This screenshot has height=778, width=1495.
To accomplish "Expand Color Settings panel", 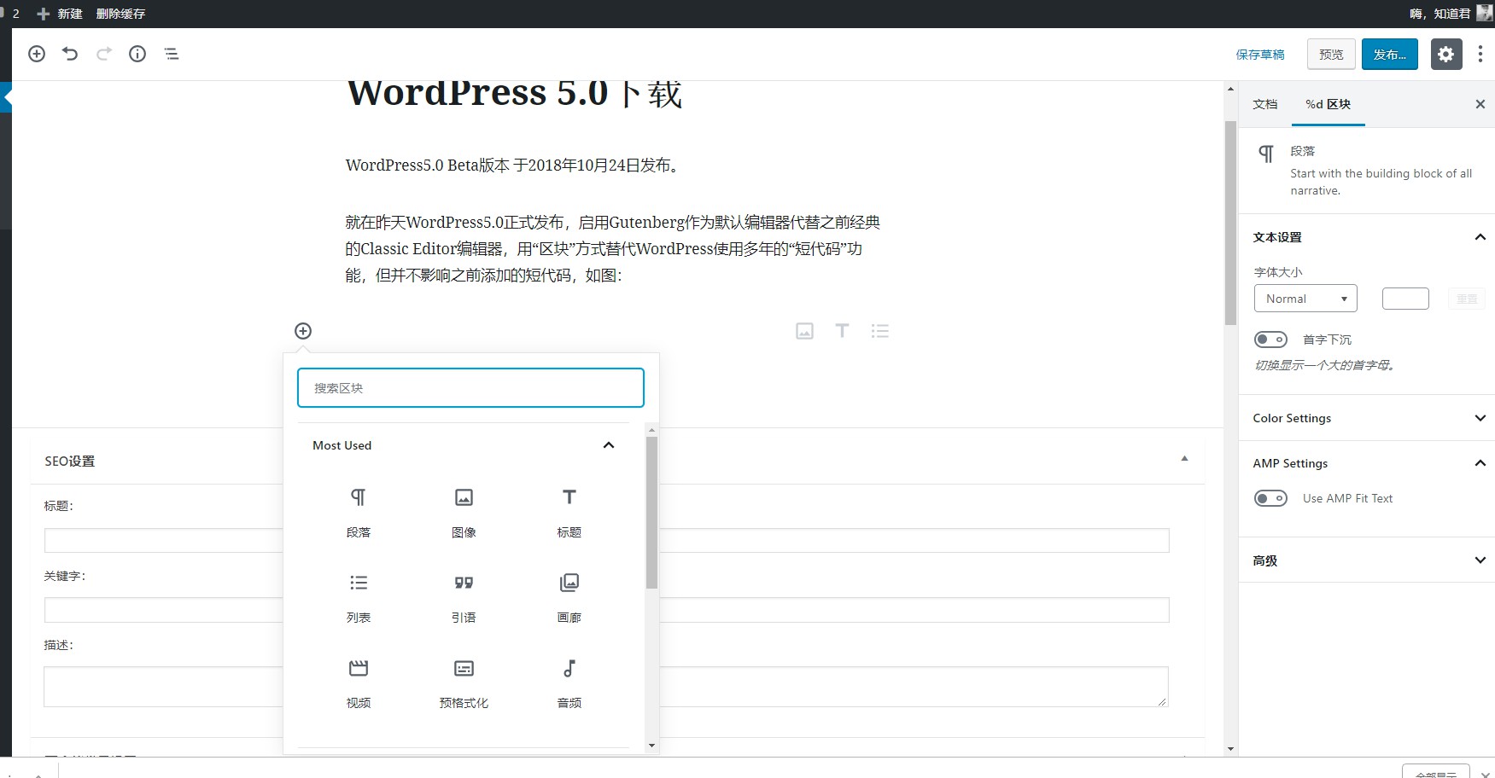I will pyautogui.click(x=1366, y=418).
